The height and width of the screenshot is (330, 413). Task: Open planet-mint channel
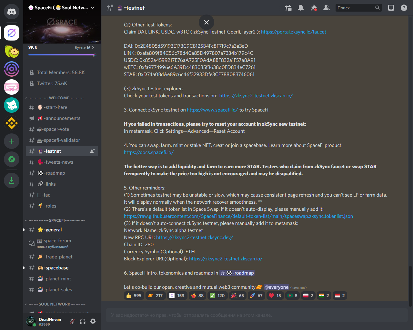point(62,279)
